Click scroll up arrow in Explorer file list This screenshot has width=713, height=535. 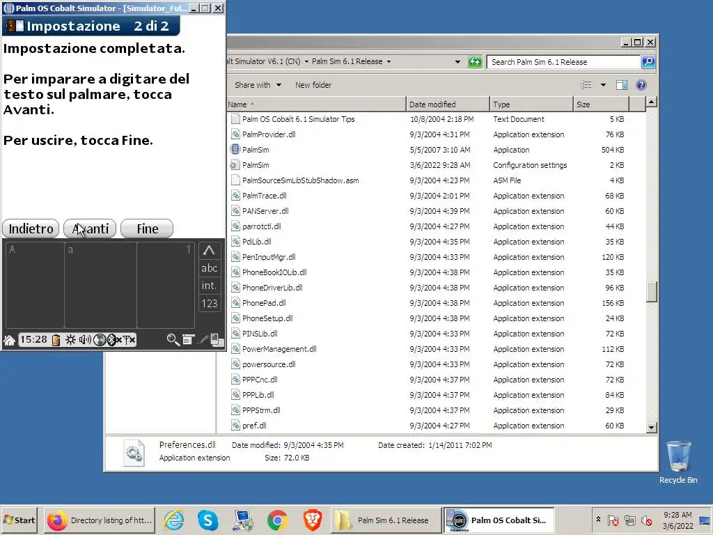point(652,102)
